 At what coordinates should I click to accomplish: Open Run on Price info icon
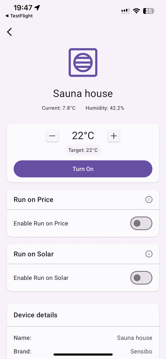click(149, 200)
